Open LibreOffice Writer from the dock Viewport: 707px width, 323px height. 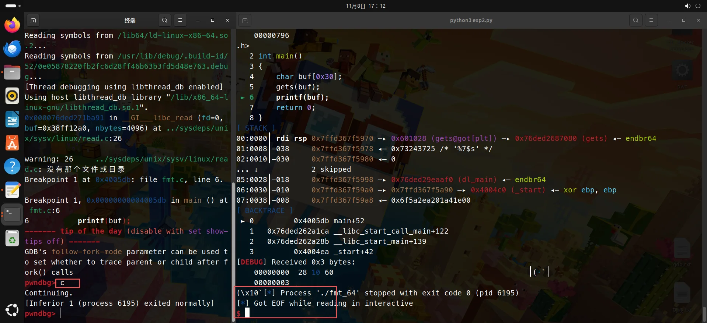(x=12, y=120)
